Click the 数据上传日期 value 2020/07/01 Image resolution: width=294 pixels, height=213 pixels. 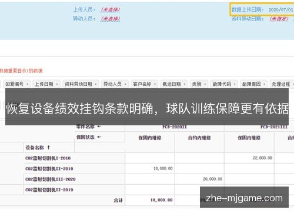click(x=281, y=9)
